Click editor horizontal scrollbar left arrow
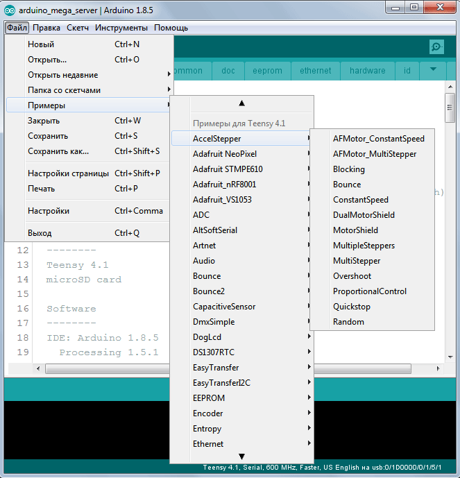This screenshot has height=478, width=460. click(x=38, y=368)
